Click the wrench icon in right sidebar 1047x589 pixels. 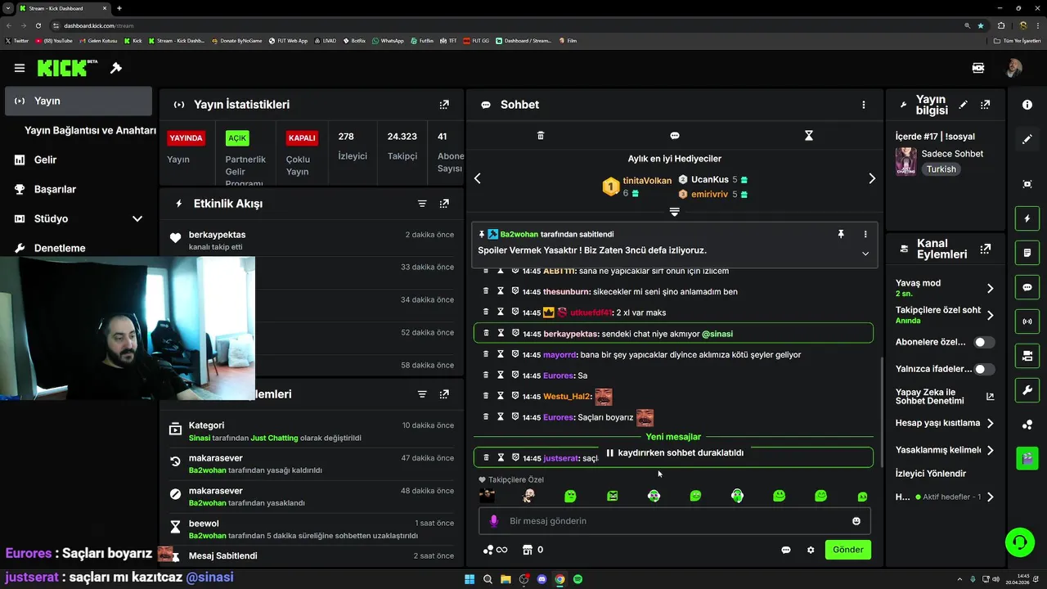[1027, 390]
